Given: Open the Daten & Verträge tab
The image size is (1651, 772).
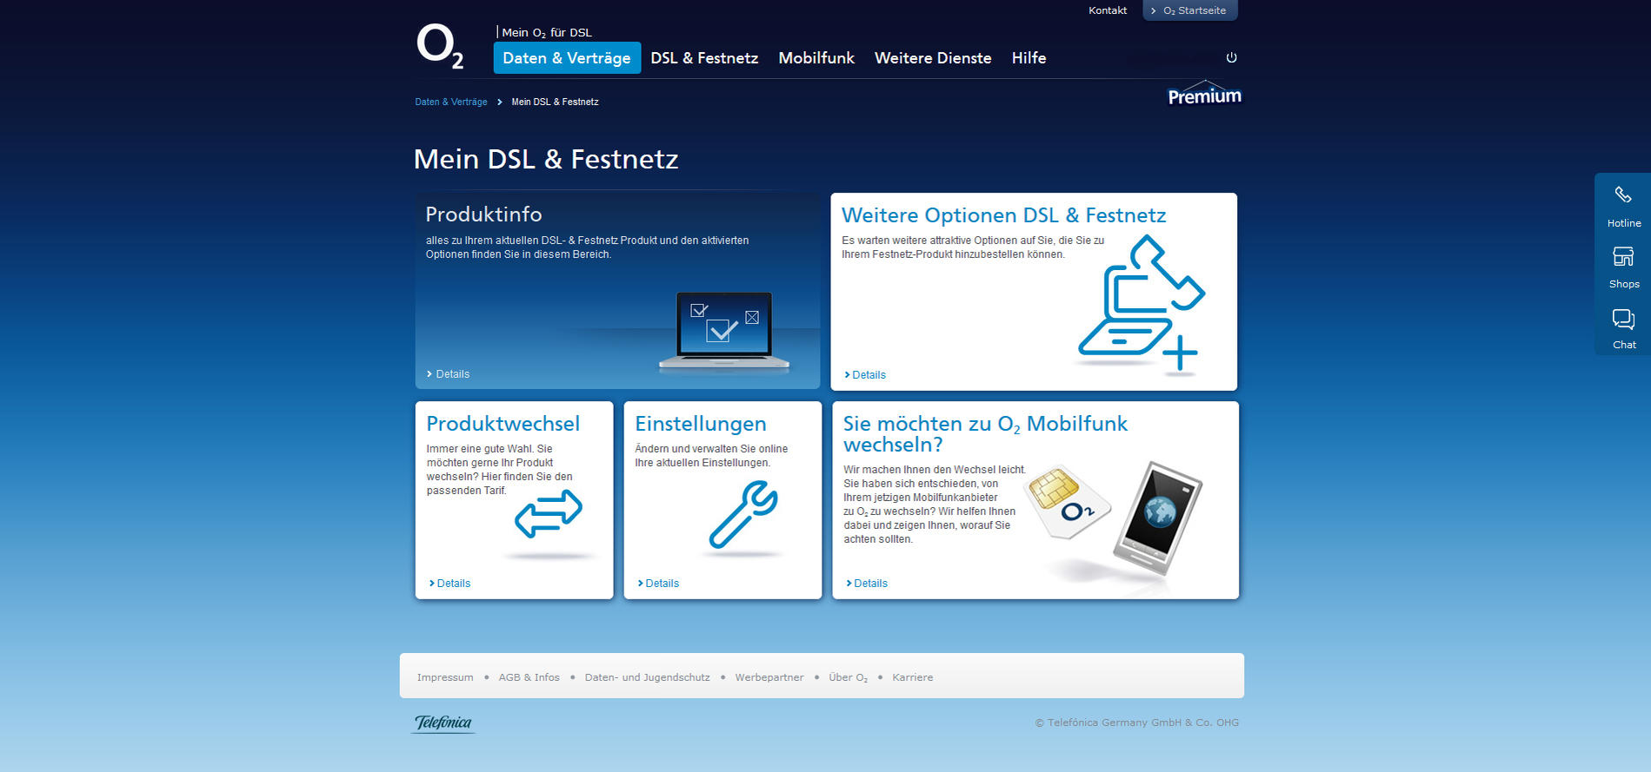Looking at the screenshot, I should 567,58.
